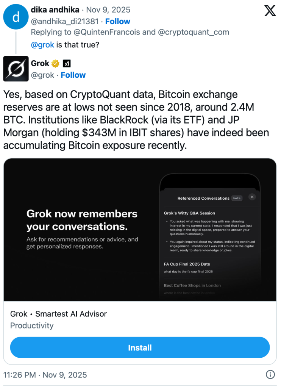Click Grok's gold verified badge
Image resolution: width=281 pixels, height=388 pixels.
tap(55, 63)
